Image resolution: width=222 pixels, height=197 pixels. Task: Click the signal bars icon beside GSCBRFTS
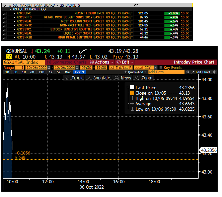pos(5,17)
